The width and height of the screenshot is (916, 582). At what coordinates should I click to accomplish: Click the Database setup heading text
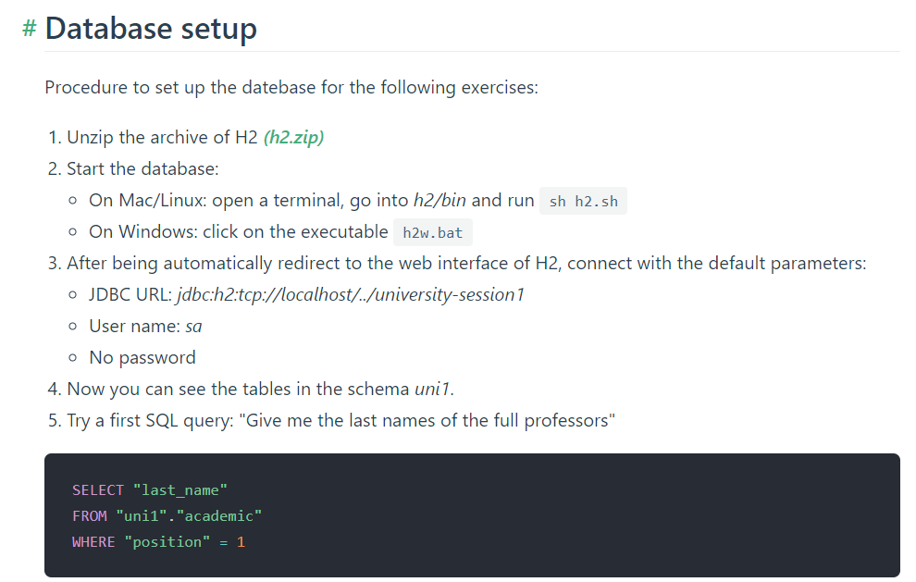tap(151, 29)
